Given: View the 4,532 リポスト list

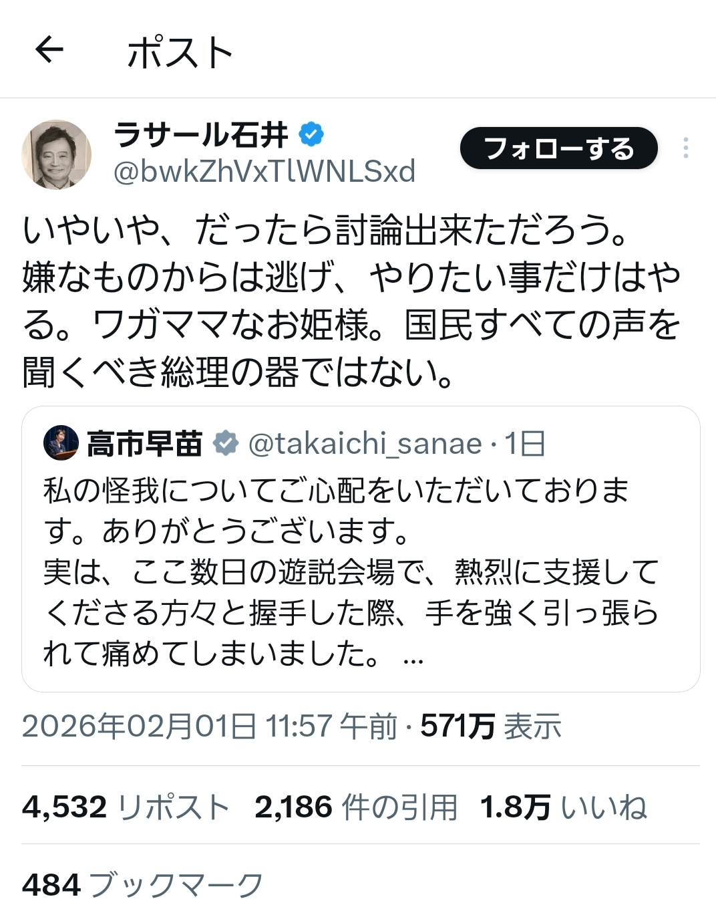Looking at the screenshot, I should (x=126, y=807).
